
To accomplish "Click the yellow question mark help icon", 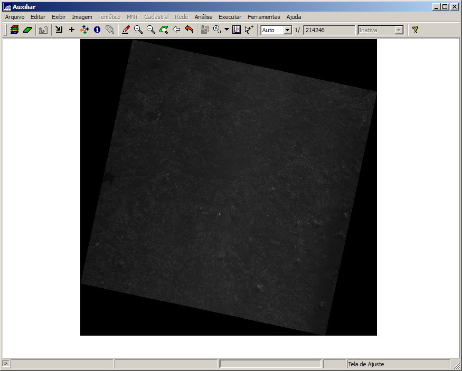I will [415, 30].
